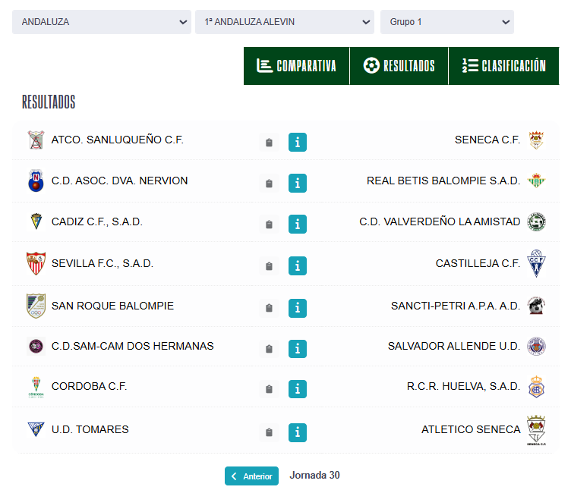Screen dimensions: 571x490
Task: Click Atletico Seneca crest
Action: pos(536,430)
